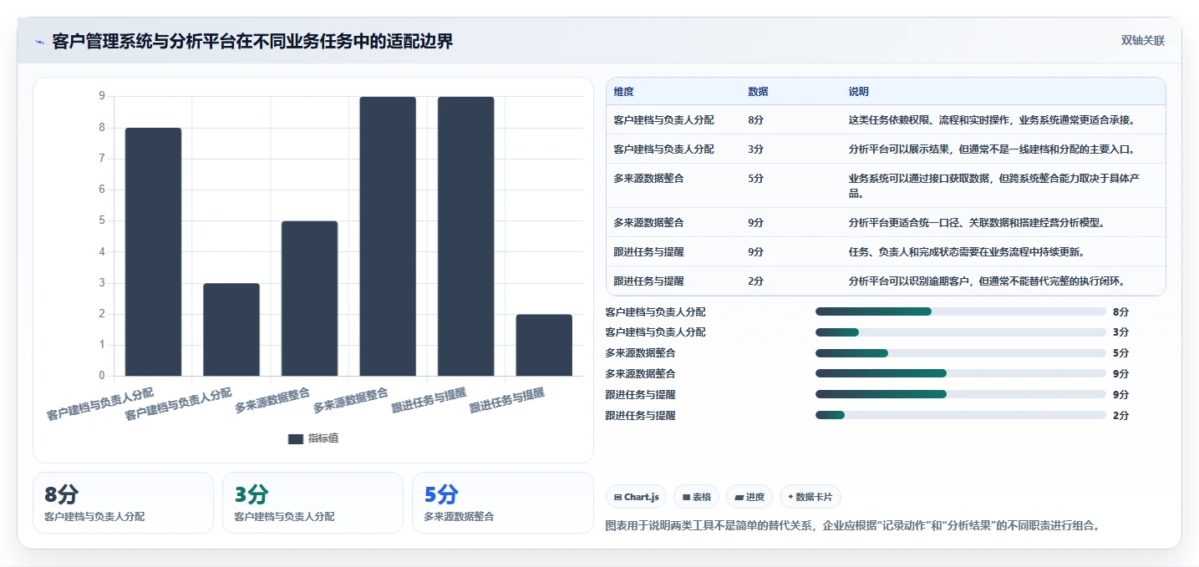Image resolution: width=1199 pixels, height=567 pixels.
Task: Click the 多来源数据整合 chart bar reaching 5
Action: (x=310, y=299)
